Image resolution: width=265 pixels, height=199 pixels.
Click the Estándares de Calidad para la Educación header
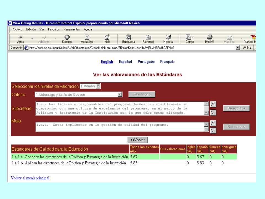tap(70, 149)
